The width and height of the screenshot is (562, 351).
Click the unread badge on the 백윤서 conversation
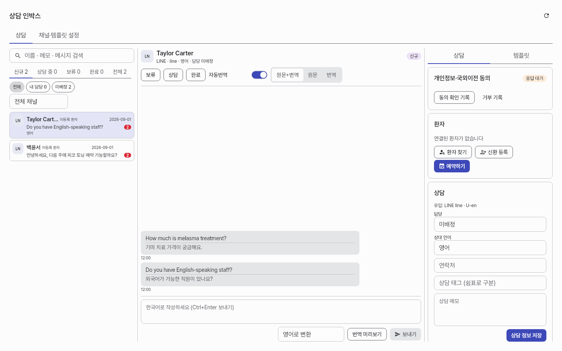(128, 155)
